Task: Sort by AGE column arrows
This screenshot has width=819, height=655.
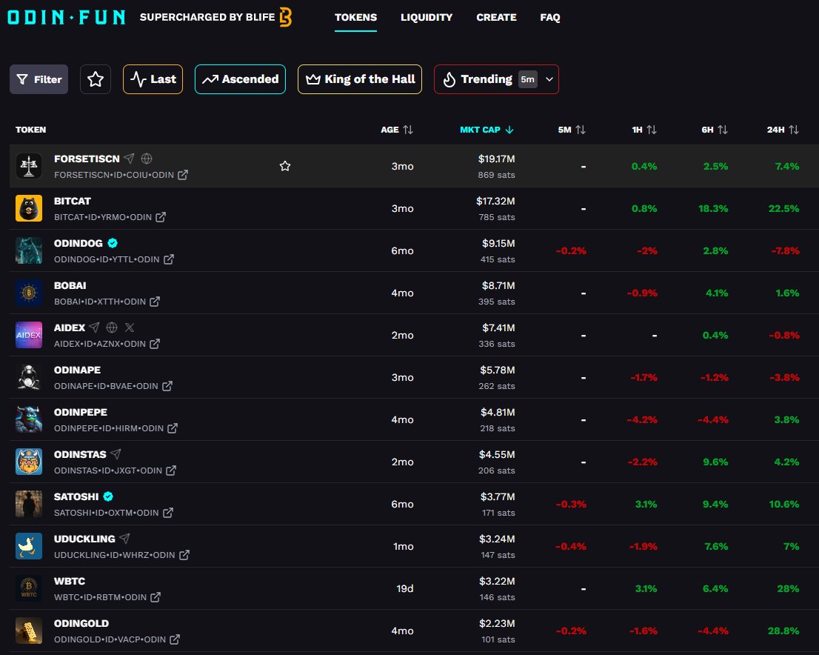Action: tap(408, 130)
